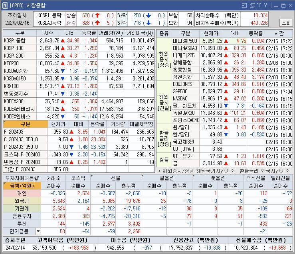Screen dimensions: 295x254
Task: Click the 금 commodity row
Action: click(x=232, y=163)
